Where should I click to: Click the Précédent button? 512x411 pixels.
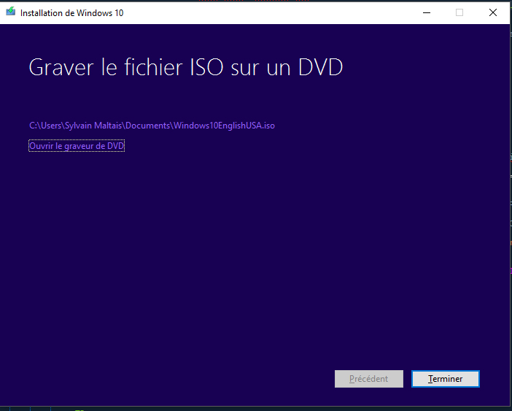(x=368, y=379)
